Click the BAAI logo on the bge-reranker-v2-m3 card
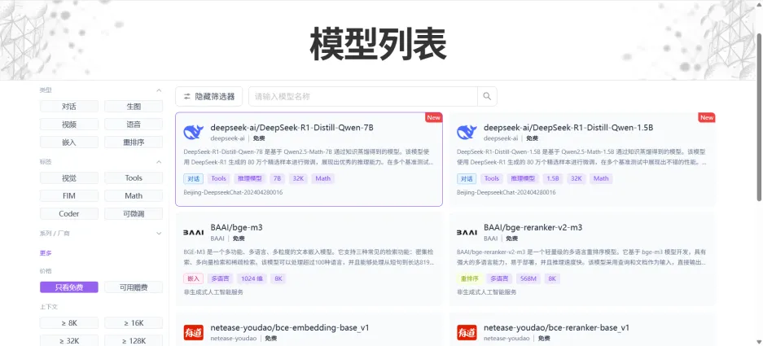 pos(467,232)
